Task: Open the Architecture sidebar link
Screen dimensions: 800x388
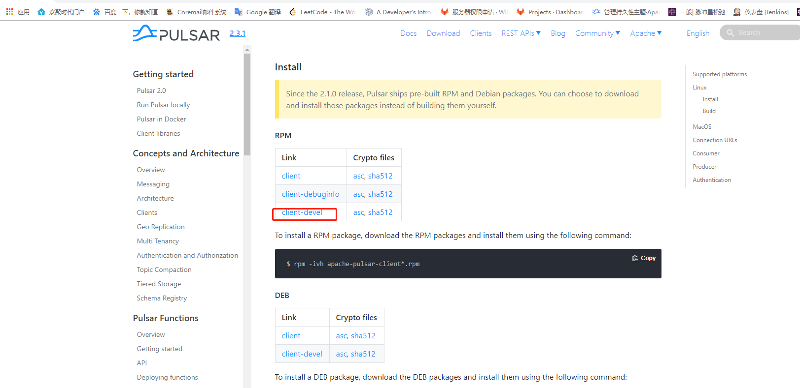Action: tap(155, 198)
